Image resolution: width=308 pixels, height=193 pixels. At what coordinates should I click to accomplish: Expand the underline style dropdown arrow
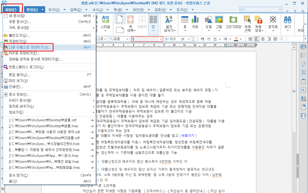[x=219, y=39]
